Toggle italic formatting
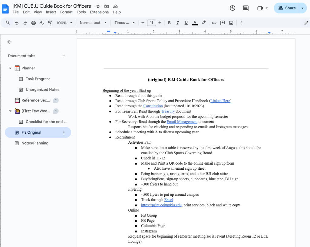The width and height of the screenshot is (310, 247). pyautogui.click(x=178, y=23)
